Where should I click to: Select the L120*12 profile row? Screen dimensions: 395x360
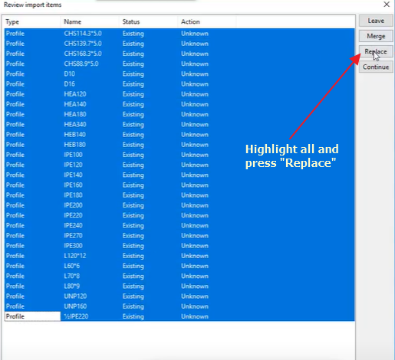coord(179,256)
